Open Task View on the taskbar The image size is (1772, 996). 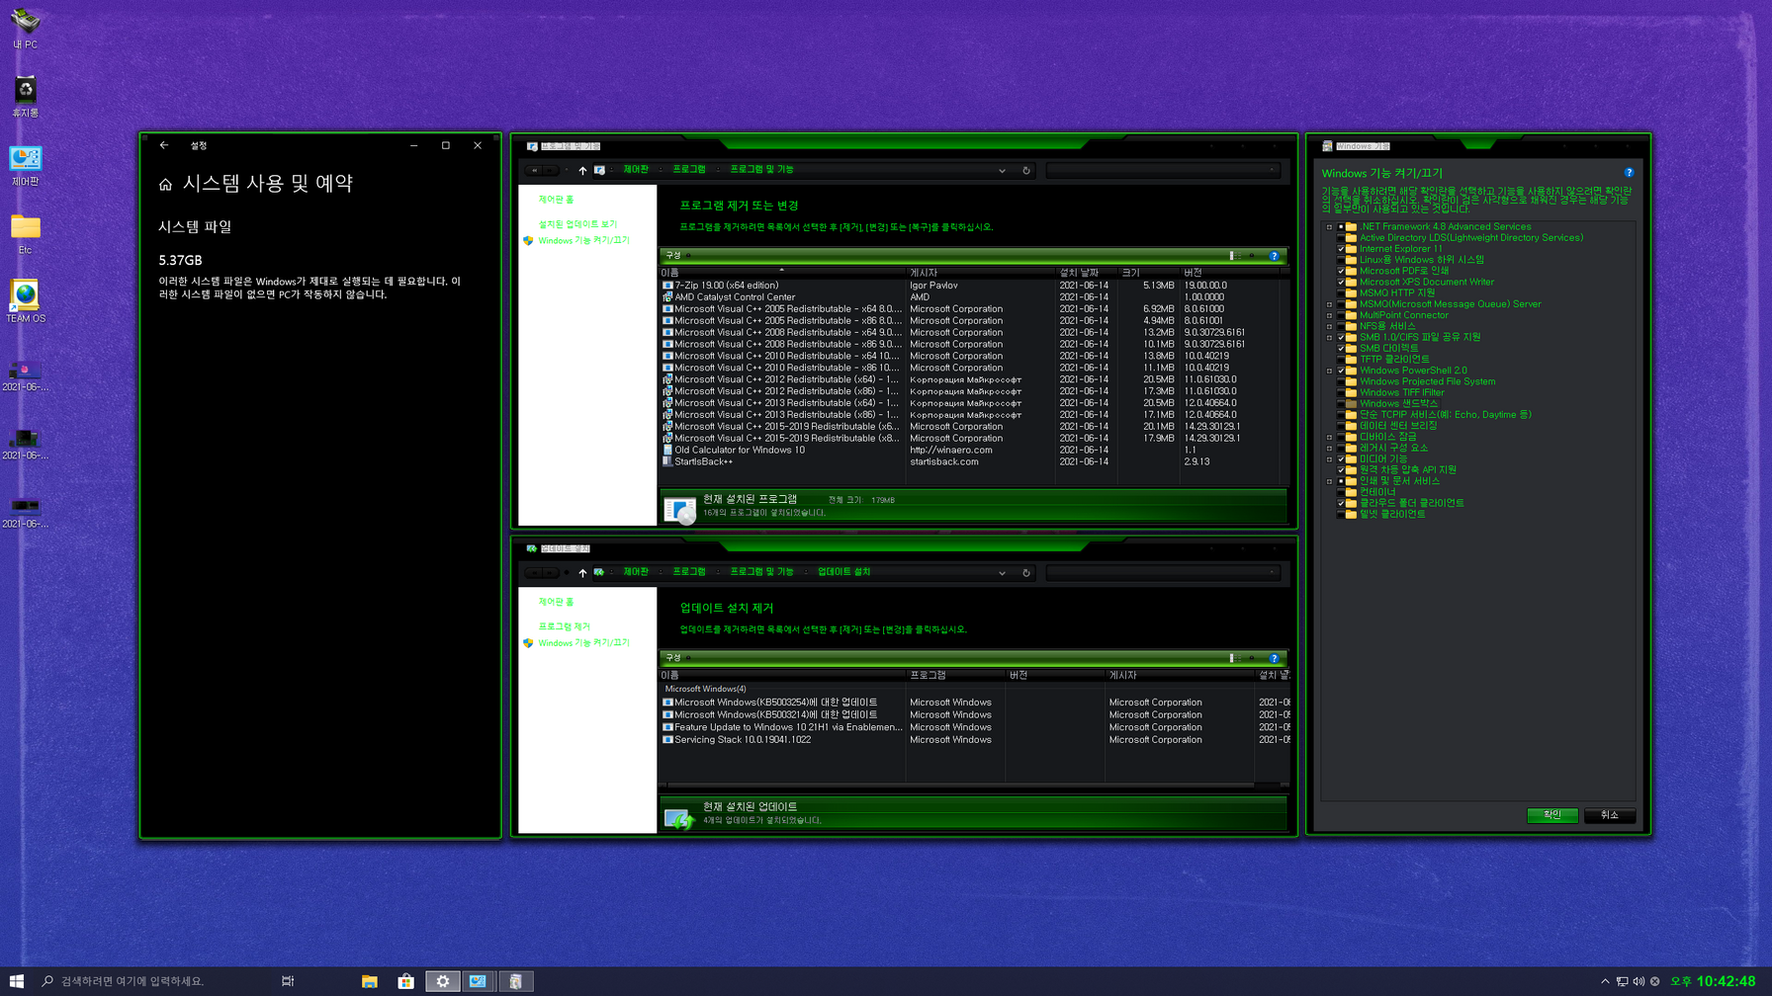click(288, 981)
